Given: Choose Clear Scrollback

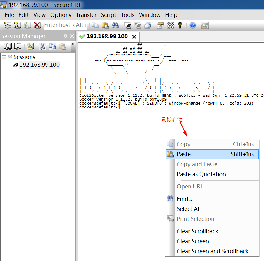Looking at the screenshot, I should click(x=212, y=231).
